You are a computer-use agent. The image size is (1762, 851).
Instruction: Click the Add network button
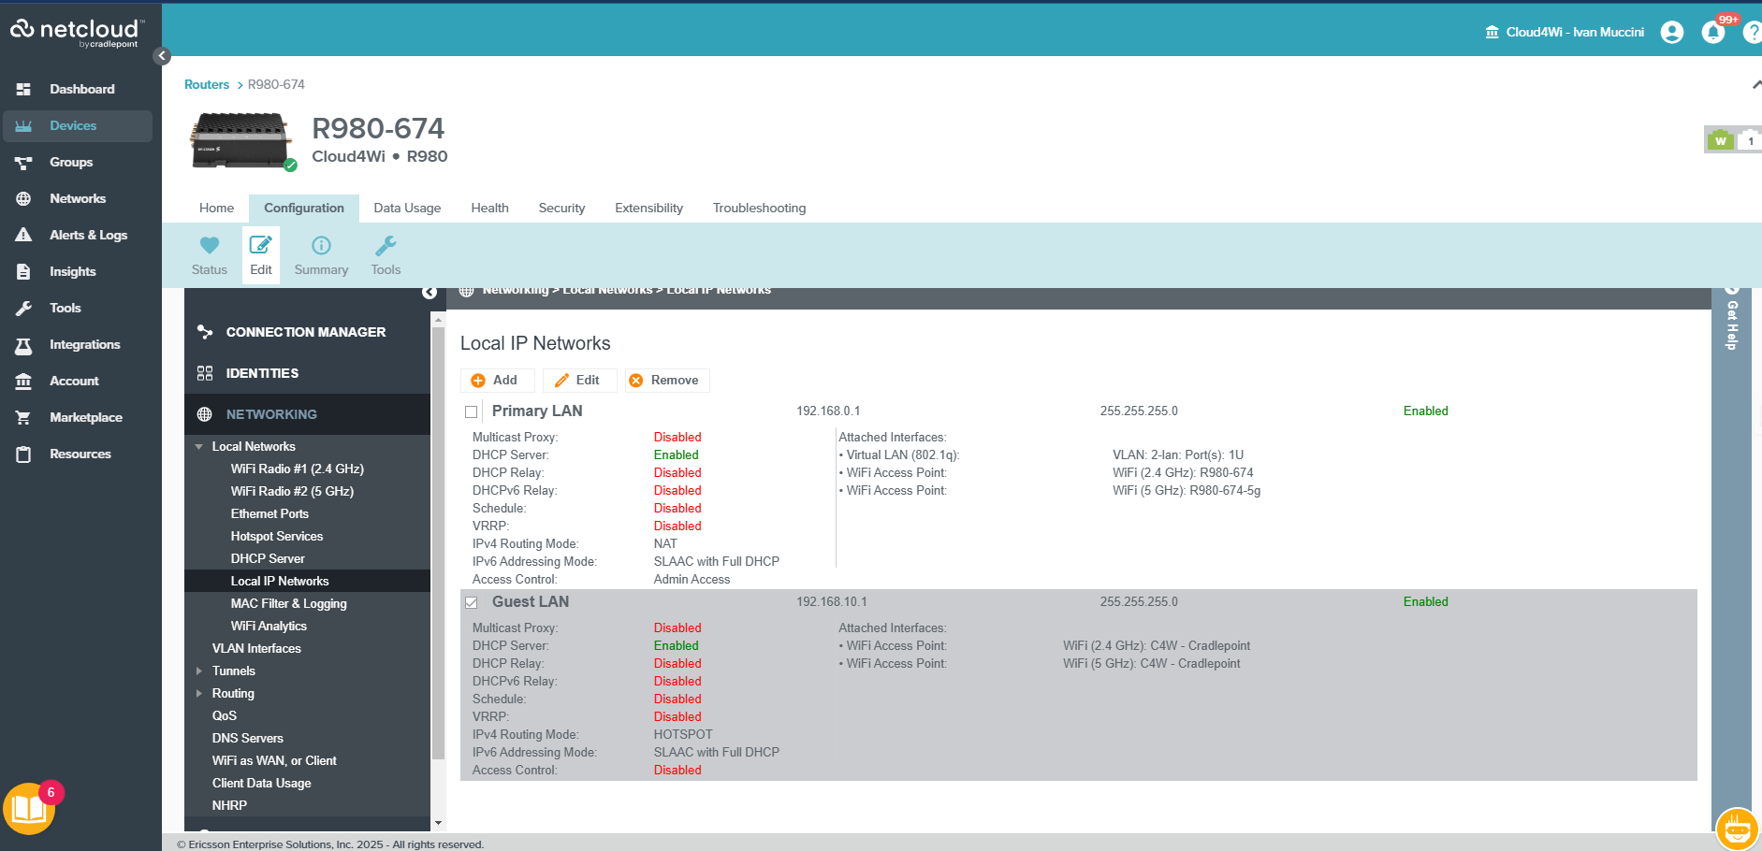coord(496,380)
